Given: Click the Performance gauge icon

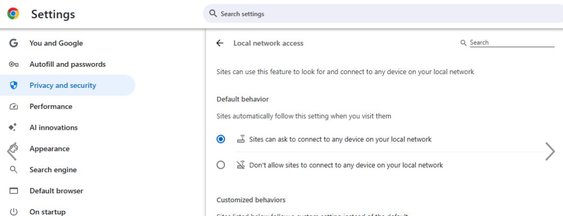Looking at the screenshot, I should [x=14, y=106].
